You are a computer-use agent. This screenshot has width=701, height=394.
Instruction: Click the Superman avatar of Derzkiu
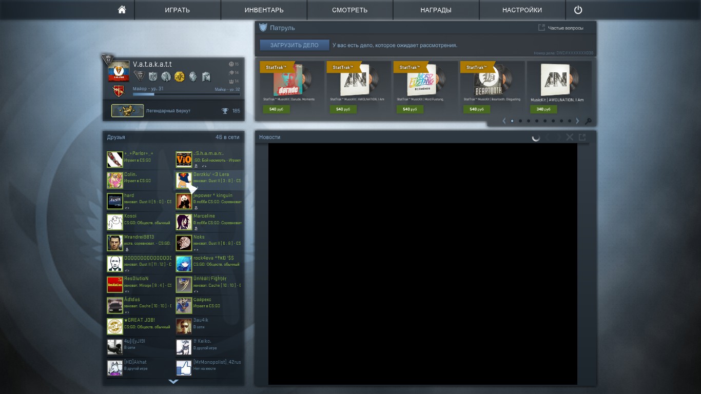(184, 180)
